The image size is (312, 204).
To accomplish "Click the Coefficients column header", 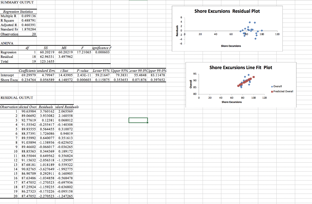I will coord(27,71).
